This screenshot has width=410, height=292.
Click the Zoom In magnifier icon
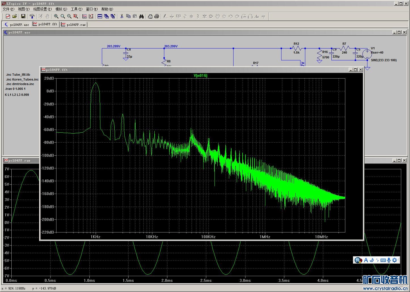[56, 16]
